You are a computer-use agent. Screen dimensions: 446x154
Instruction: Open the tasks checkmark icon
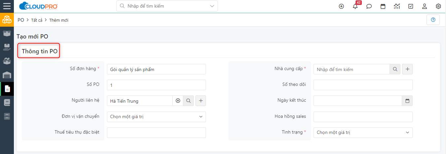[411, 6]
